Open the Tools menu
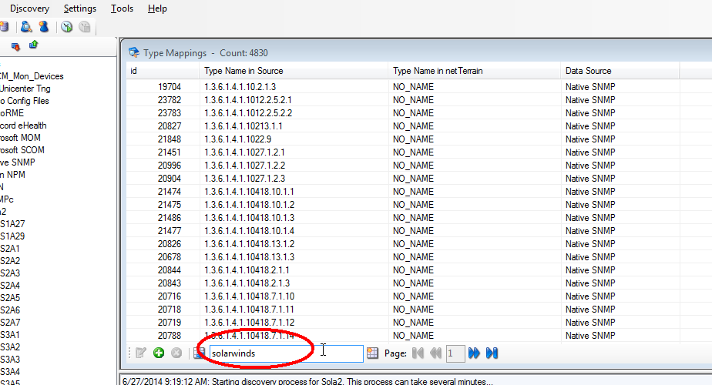This screenshot has height=385, width=712. point(122,8)
